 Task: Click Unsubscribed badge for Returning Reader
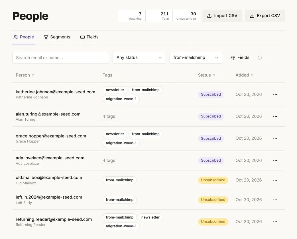[x=213, y=222]
